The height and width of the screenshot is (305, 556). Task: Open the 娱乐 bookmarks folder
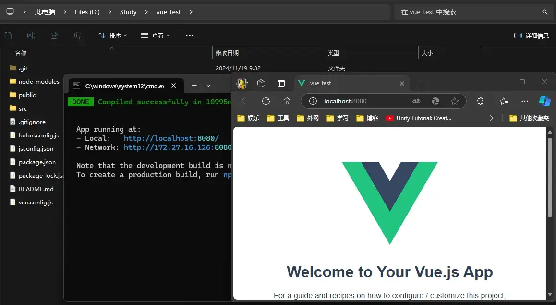(x=249, y=118)
